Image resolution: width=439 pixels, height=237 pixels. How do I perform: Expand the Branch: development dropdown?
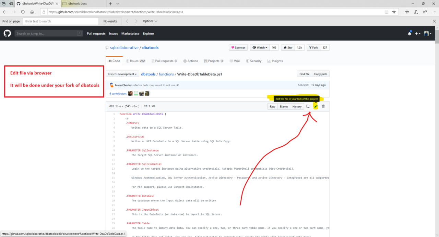coord(122,74)
